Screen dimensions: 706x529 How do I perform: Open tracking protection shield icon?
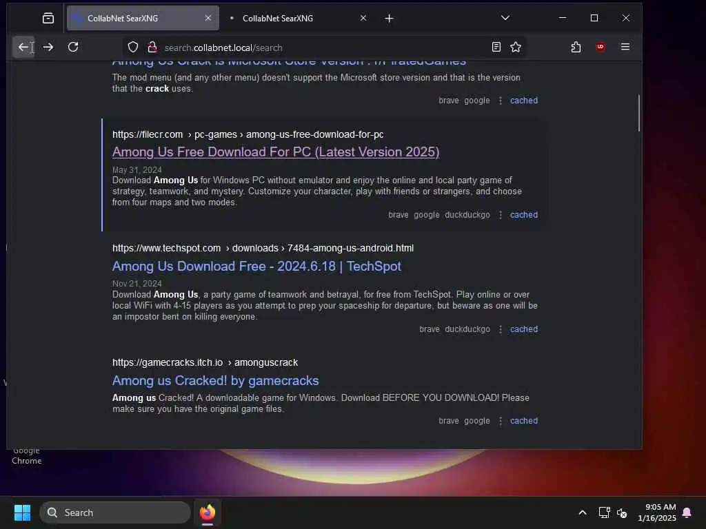click(133, 48)
